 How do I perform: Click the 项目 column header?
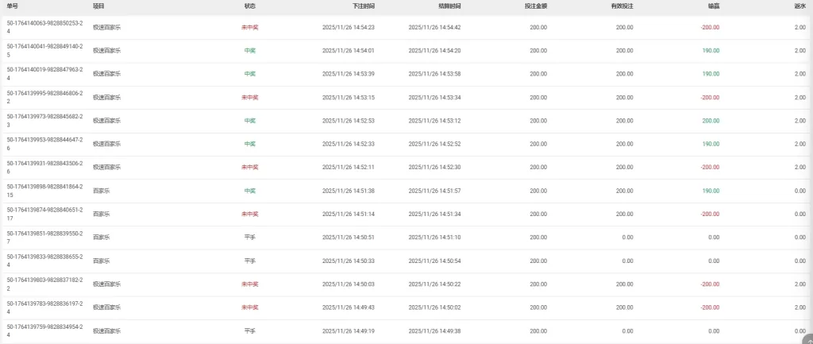tap(98, 6)
